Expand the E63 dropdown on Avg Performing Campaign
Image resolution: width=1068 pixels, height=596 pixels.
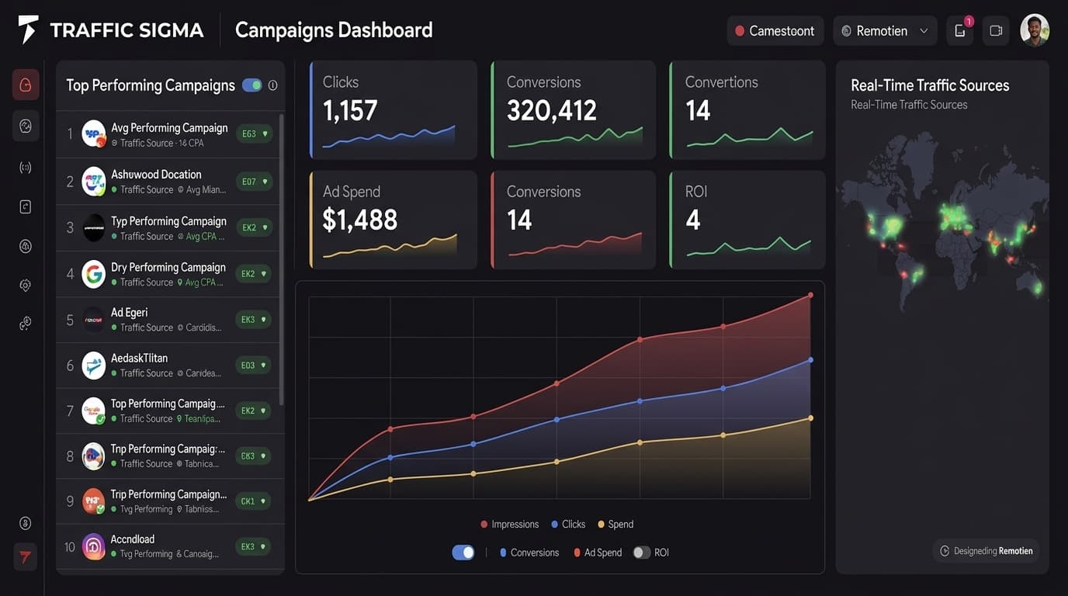pyautogui.click(x=254, y=134)
